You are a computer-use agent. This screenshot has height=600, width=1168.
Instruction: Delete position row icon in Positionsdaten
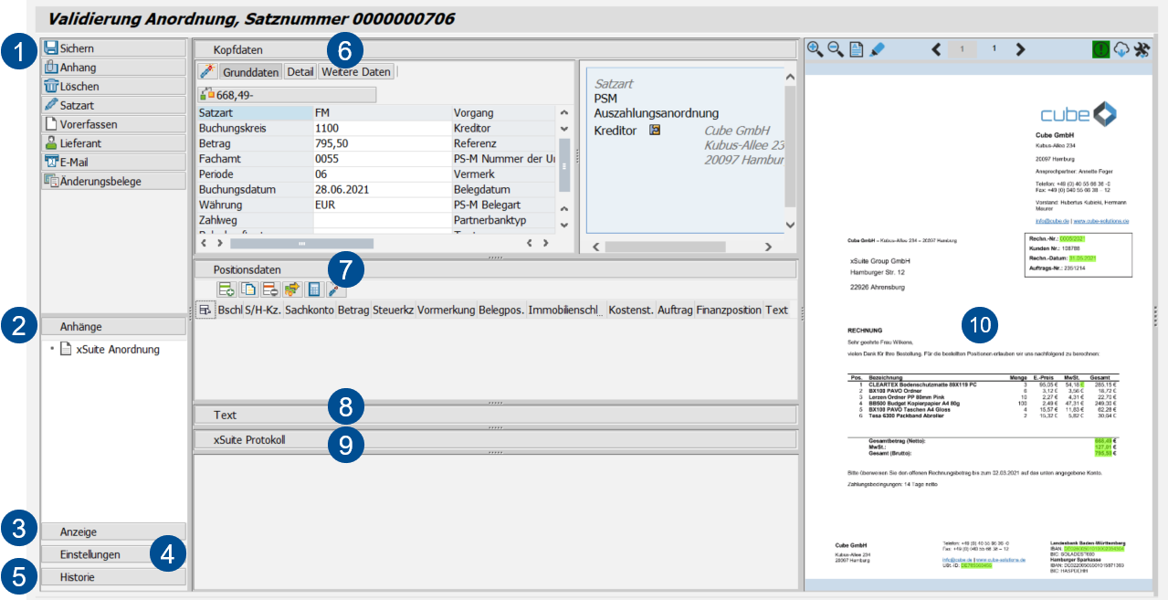click(270, 289)
